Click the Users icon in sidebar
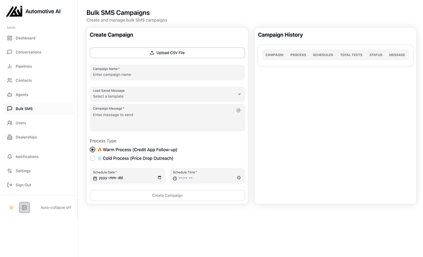This screenshot has width=423, height=257. point(10,123)
